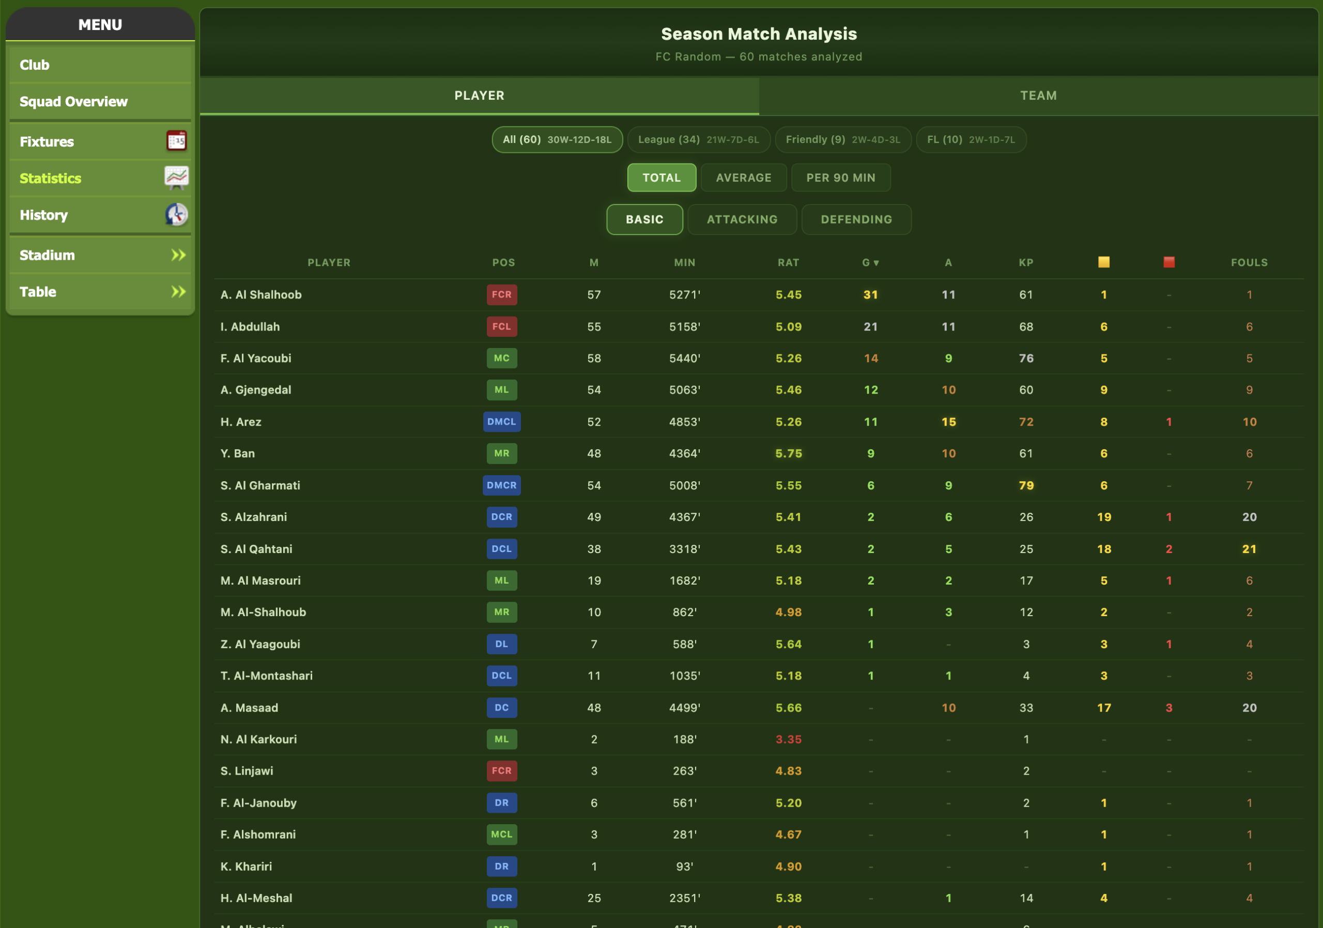The image size is (1323, 928).
Task: Click MC badge for F. Al Yacoubi
Action: (501, 358)
